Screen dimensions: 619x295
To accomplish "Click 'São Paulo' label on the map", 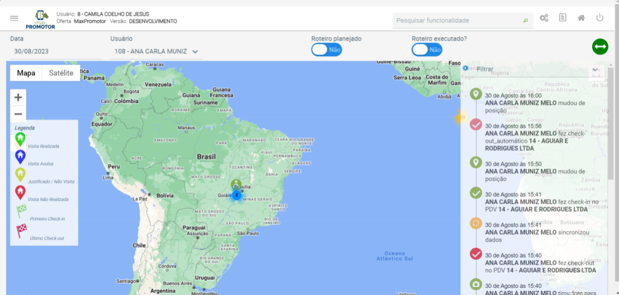I will point(247,233).
